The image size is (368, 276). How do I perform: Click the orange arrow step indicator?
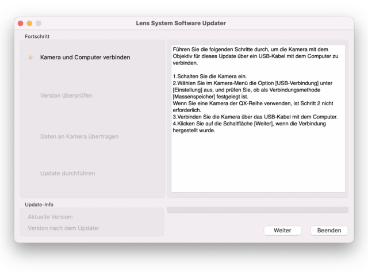[32, 57]
